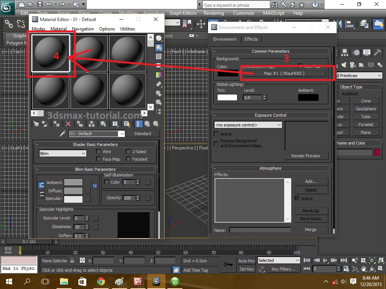Click Make Unique icon
The width and height of the screenshot is (386, 289).
click(x=92, y=124)
